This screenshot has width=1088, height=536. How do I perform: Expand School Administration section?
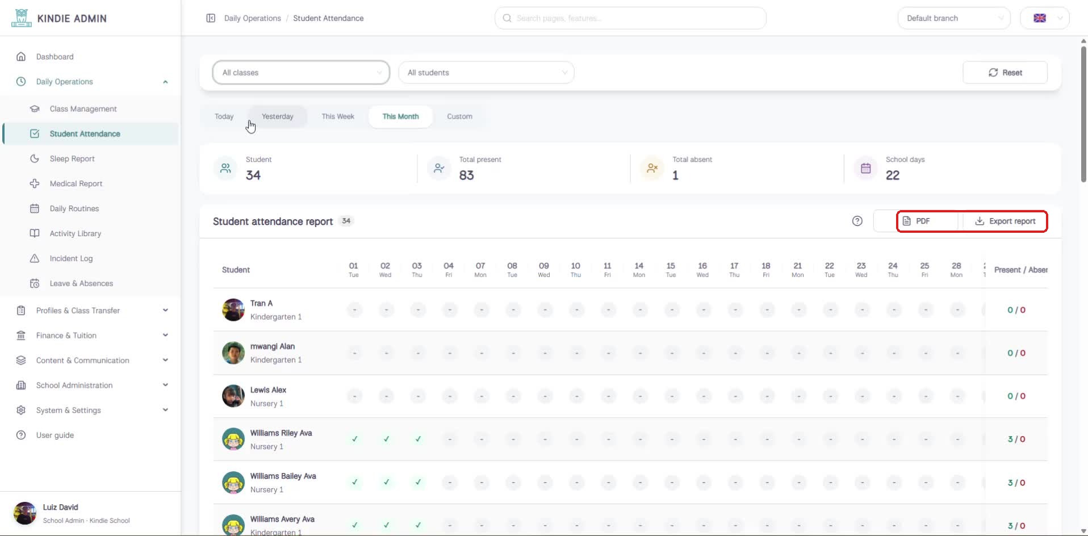pos(165,386)
